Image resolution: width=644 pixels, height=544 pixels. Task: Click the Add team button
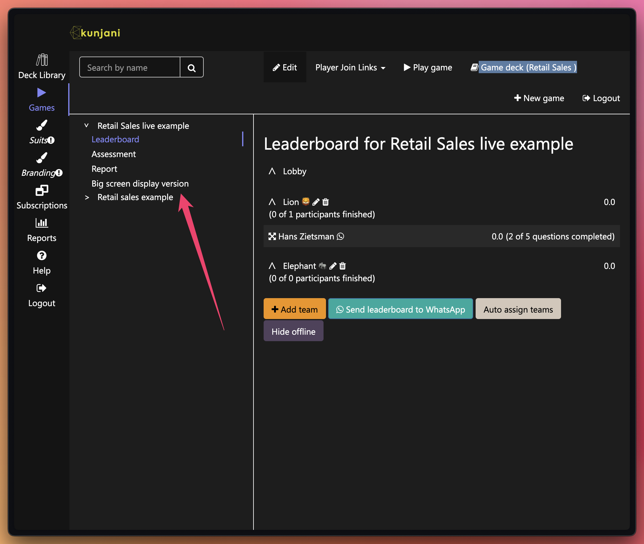point(294,309)
